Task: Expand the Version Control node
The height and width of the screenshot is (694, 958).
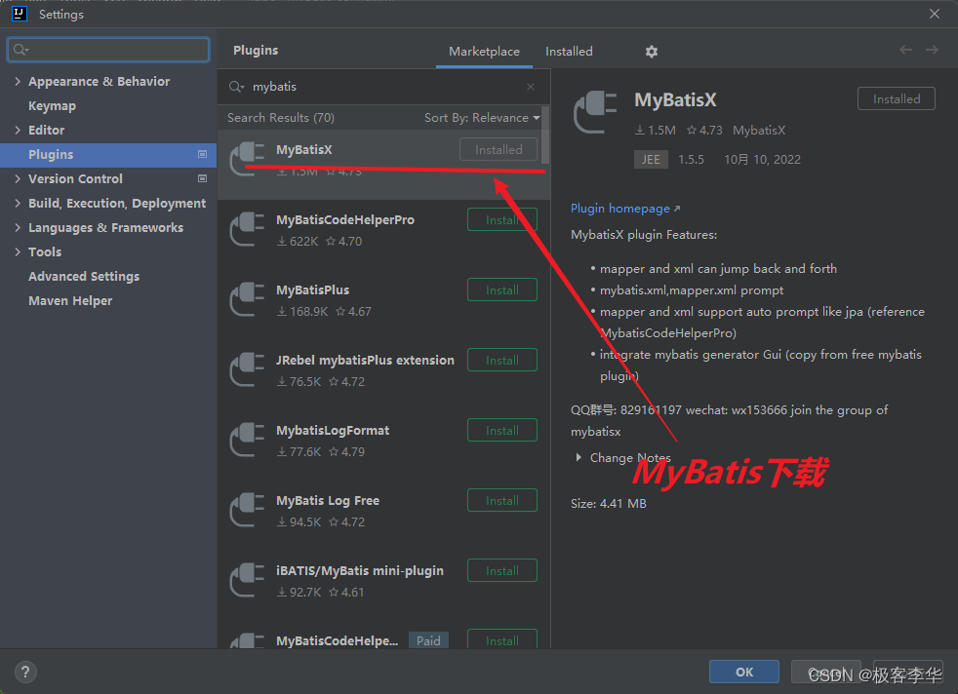Action: pos(18,178)
